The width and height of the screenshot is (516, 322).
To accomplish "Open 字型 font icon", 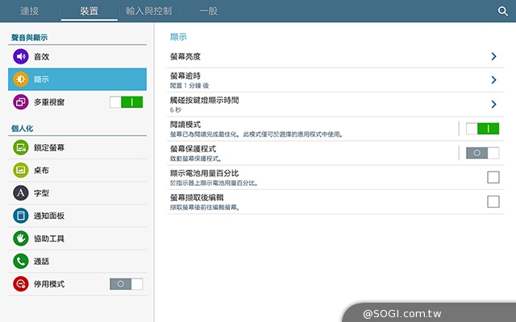I will click(x=20, y=193).
